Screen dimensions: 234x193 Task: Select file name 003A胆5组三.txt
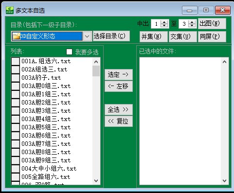click(46, 127)
